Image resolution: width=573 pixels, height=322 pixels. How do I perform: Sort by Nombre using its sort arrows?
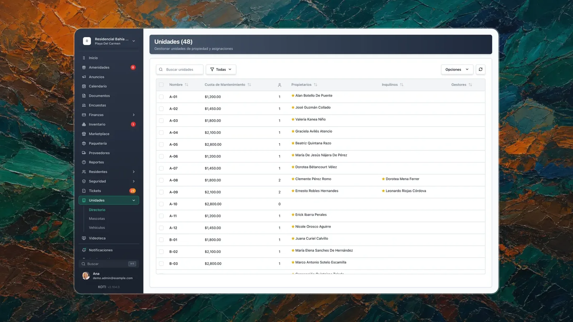click(187, 85)
